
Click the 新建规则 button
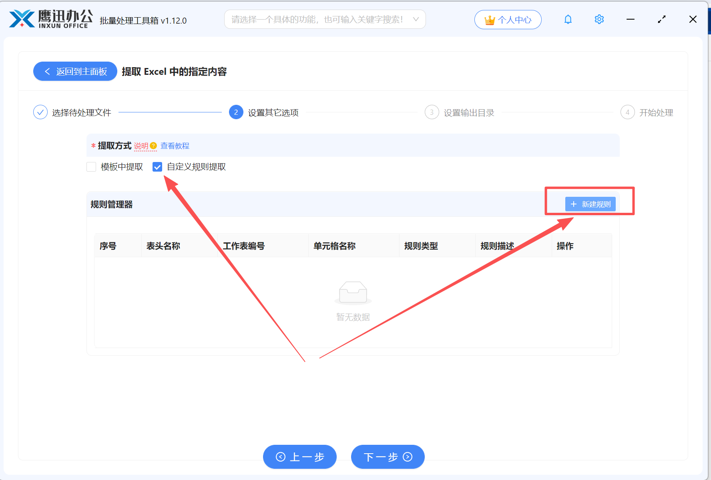pyautogui.click(x=590, y=204)
